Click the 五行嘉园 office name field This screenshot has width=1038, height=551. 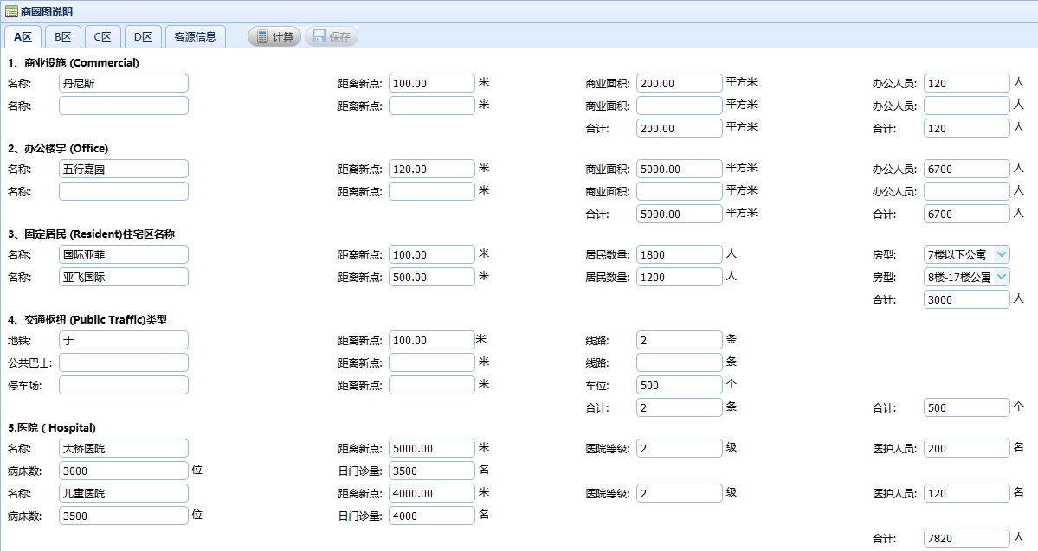click(123, 169)
